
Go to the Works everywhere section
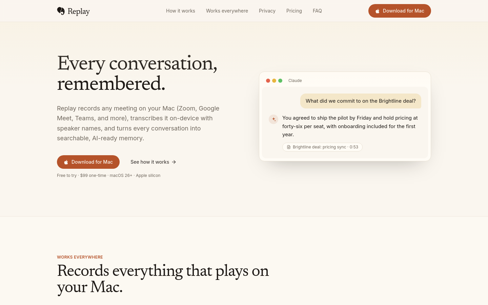pos(227,11)
